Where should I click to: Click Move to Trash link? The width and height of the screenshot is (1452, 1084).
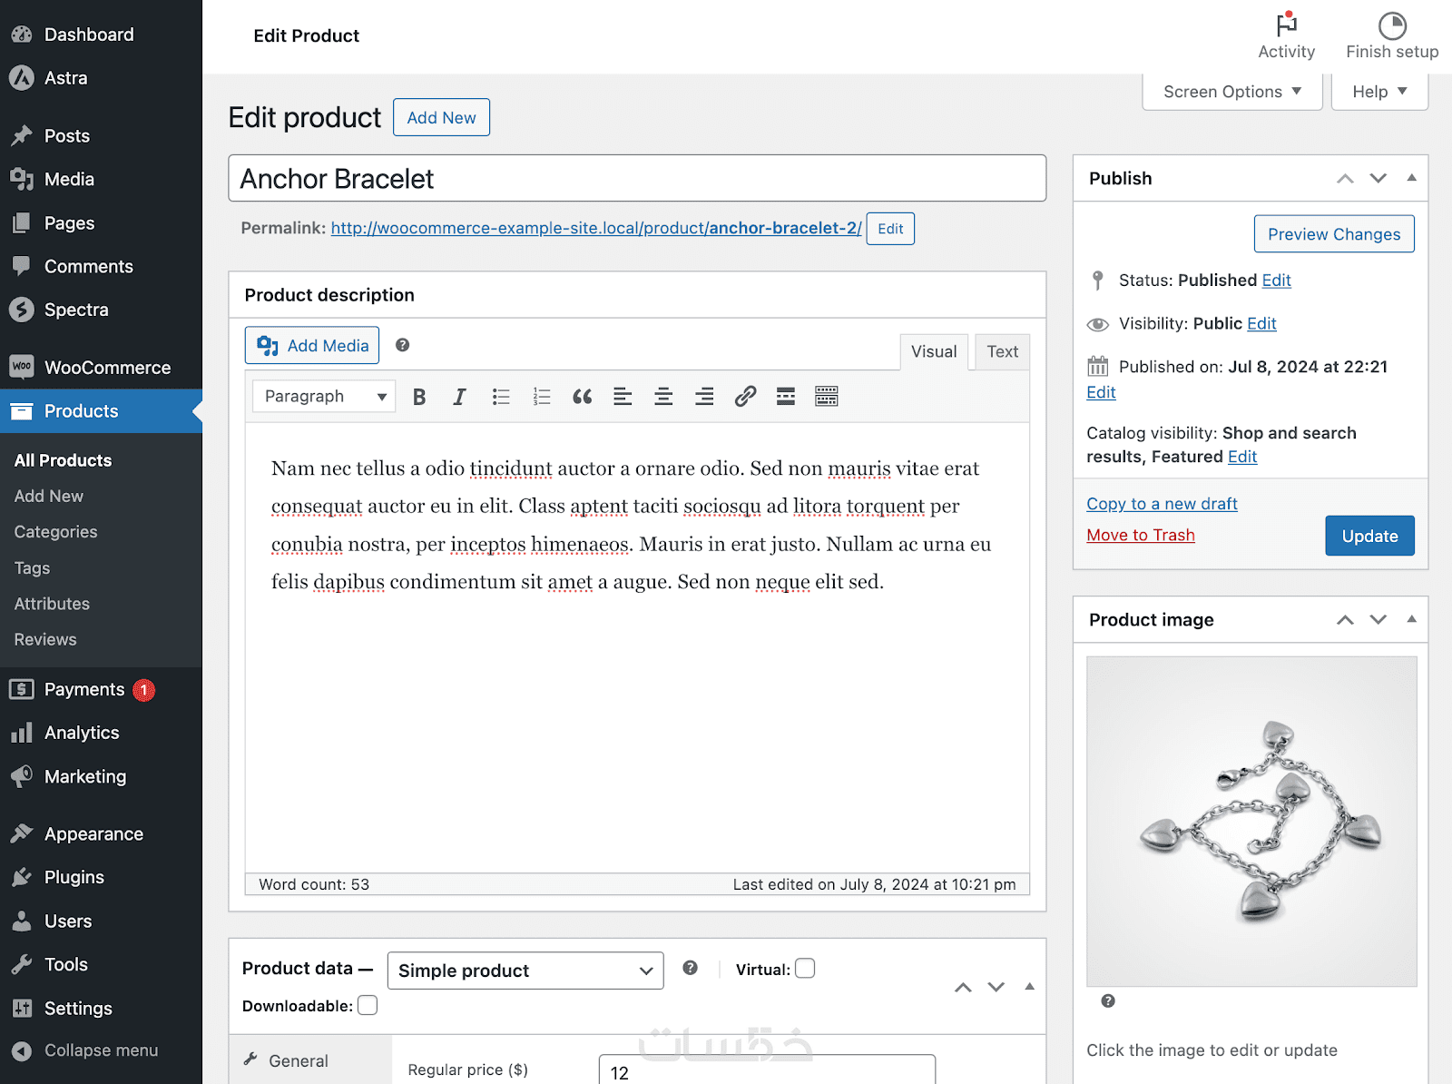[x=1141, y=535]
